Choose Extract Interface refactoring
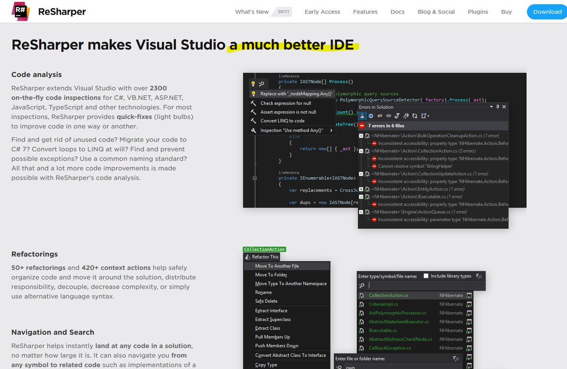This screenshot has height=369, width=567. [271, 310]
